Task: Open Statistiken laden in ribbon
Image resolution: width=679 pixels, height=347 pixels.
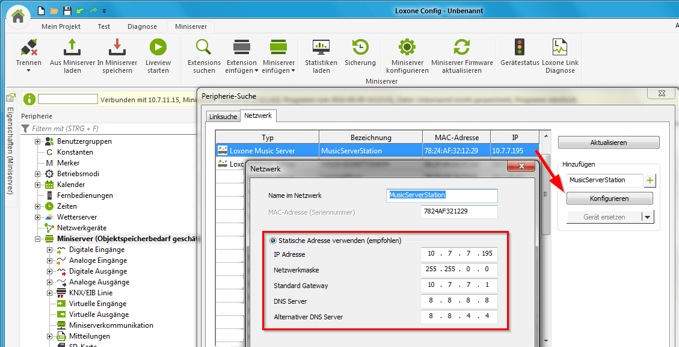Action: click(321, 47)
